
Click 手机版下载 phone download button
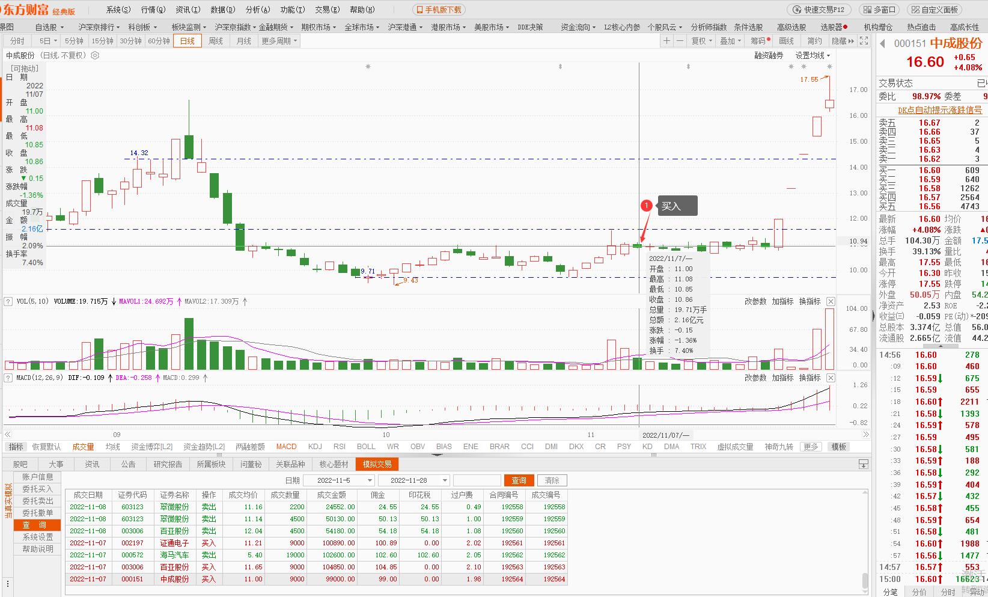[439, 10]
